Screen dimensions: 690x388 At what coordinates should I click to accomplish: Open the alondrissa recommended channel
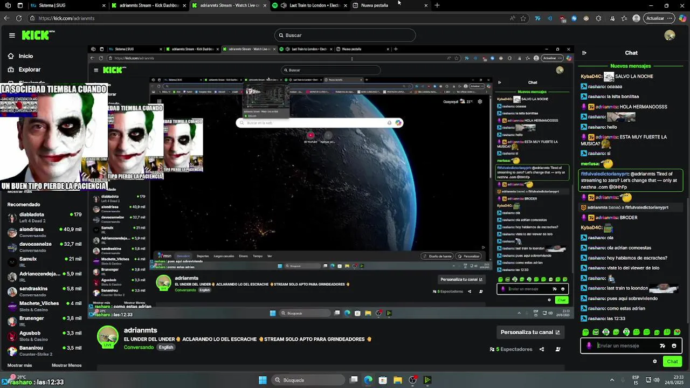point(44,232)
